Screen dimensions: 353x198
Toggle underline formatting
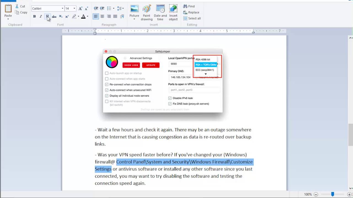[47, 16]
